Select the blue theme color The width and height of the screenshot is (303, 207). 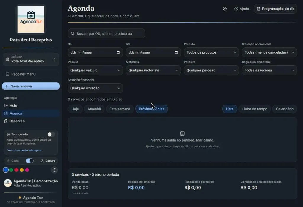6,170
